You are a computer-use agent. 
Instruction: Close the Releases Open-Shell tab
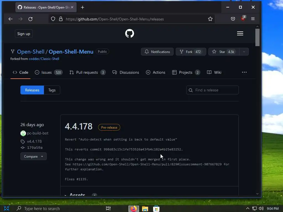pyautogui.click(x=72, y=7)
